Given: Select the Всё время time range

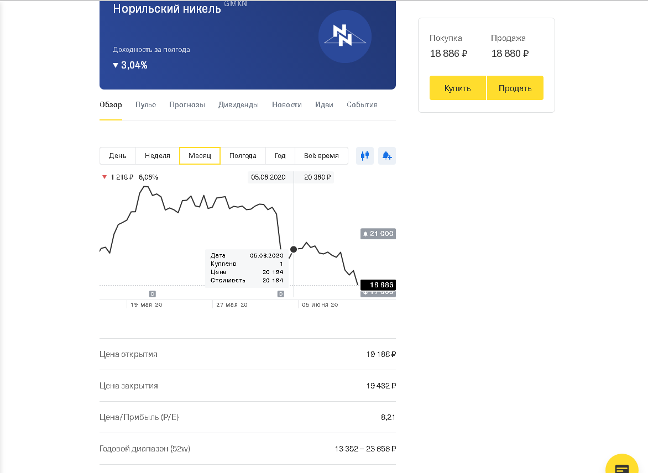Looking at the screenshot, I should click(x=321, y=156).
